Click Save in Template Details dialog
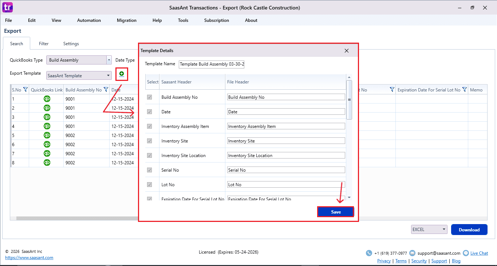 (336, 212)
